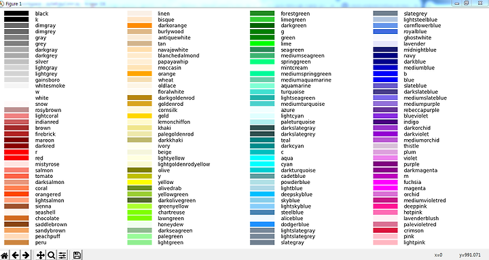Click the sienna color swatch

[x=16, y=206]
